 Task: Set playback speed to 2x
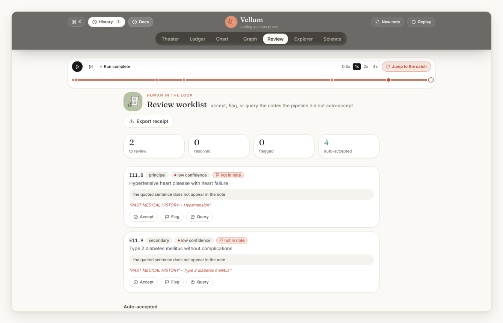366,67
